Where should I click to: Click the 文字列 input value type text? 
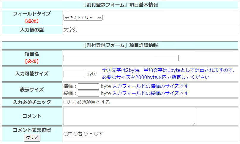click(x=70, y=30)
